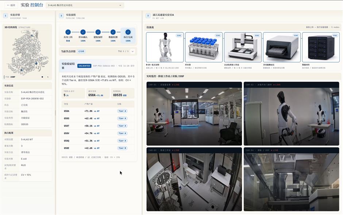Open the microplate reader device card
343x215 pixels.
(x=282, y=47)
